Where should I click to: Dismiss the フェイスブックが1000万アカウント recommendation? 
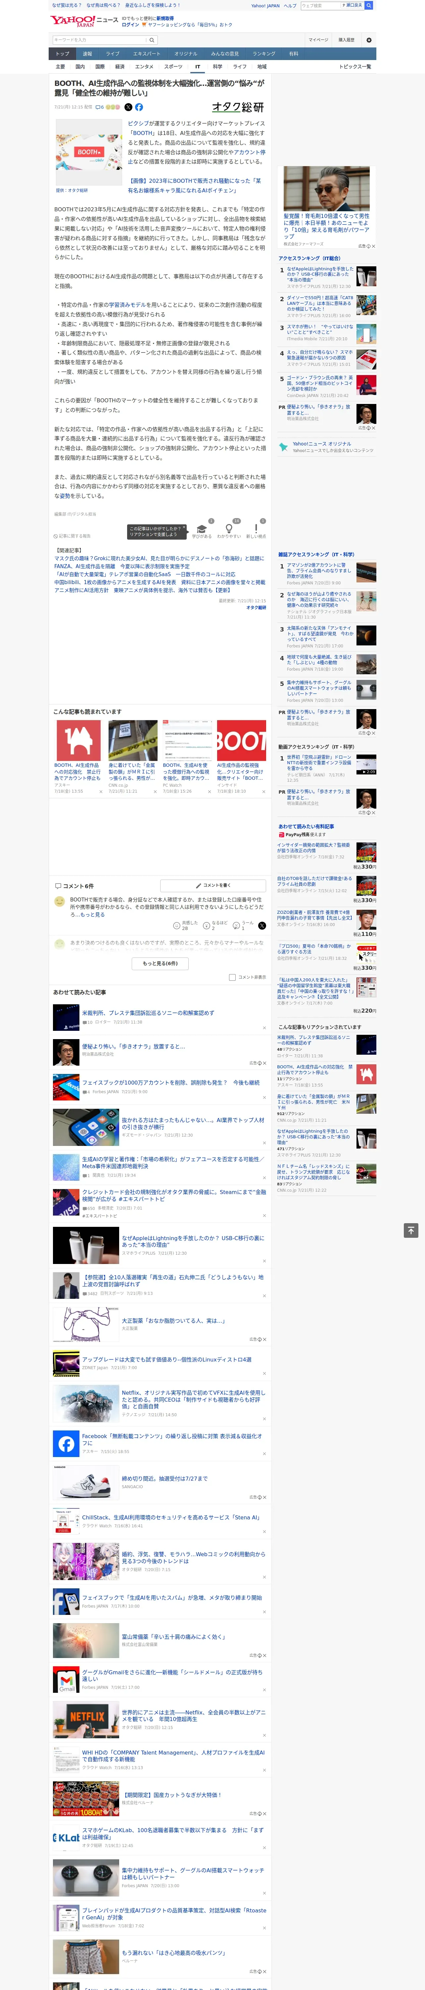(x=264, y=1098)
